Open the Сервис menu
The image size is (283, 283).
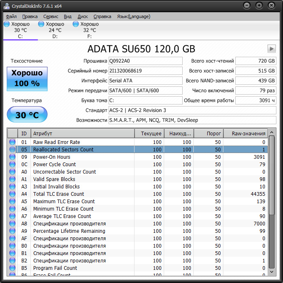[x=51, y=16]
